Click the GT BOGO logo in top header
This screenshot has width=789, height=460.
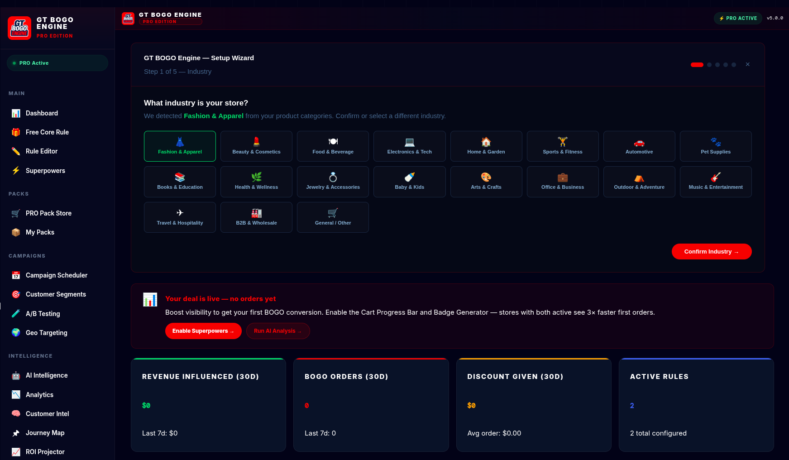tap(128, 19)
